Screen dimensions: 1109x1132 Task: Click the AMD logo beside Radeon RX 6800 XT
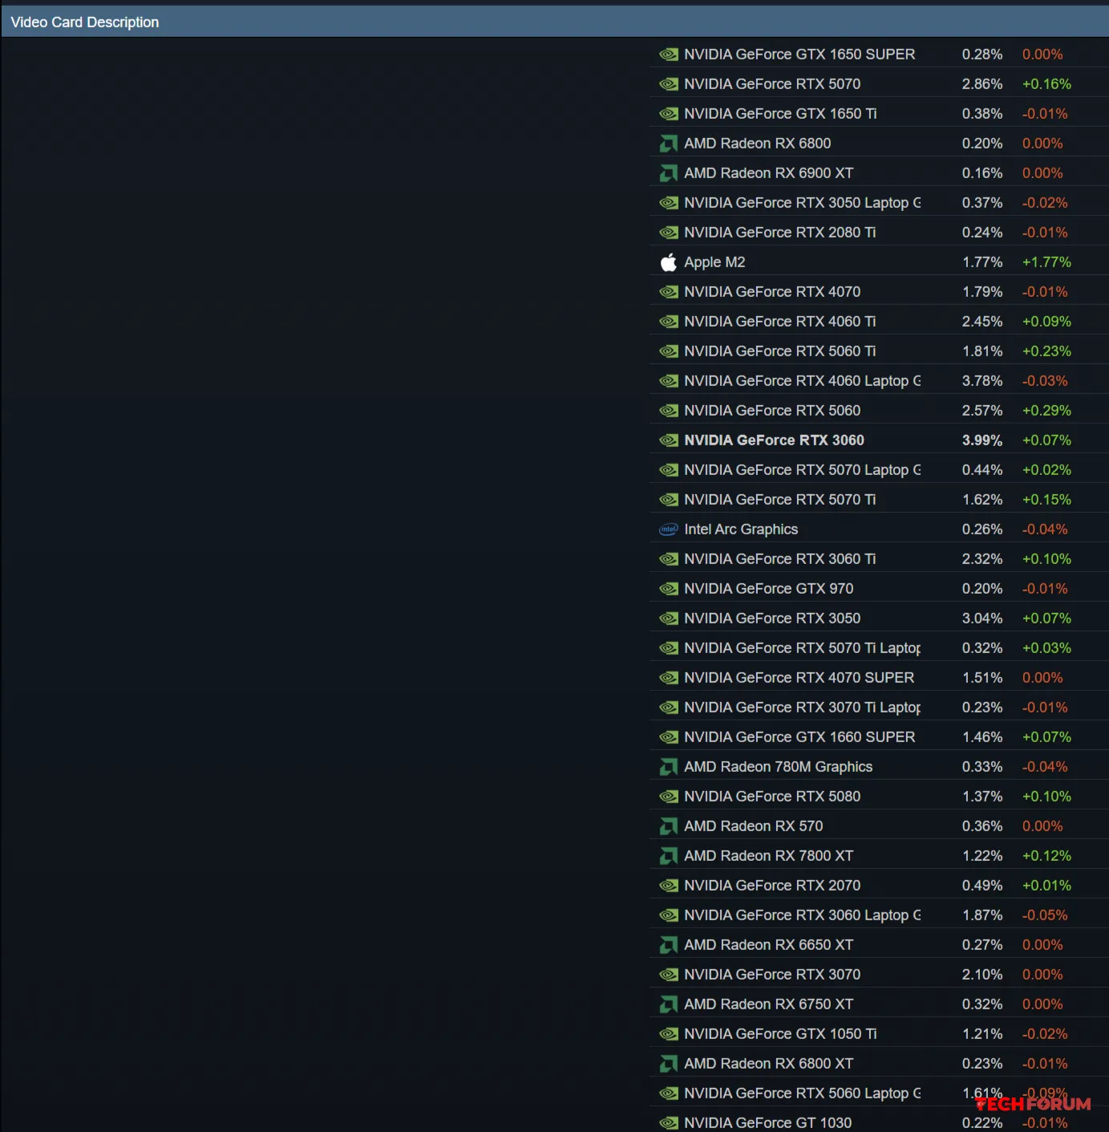tap(668, 1064)
